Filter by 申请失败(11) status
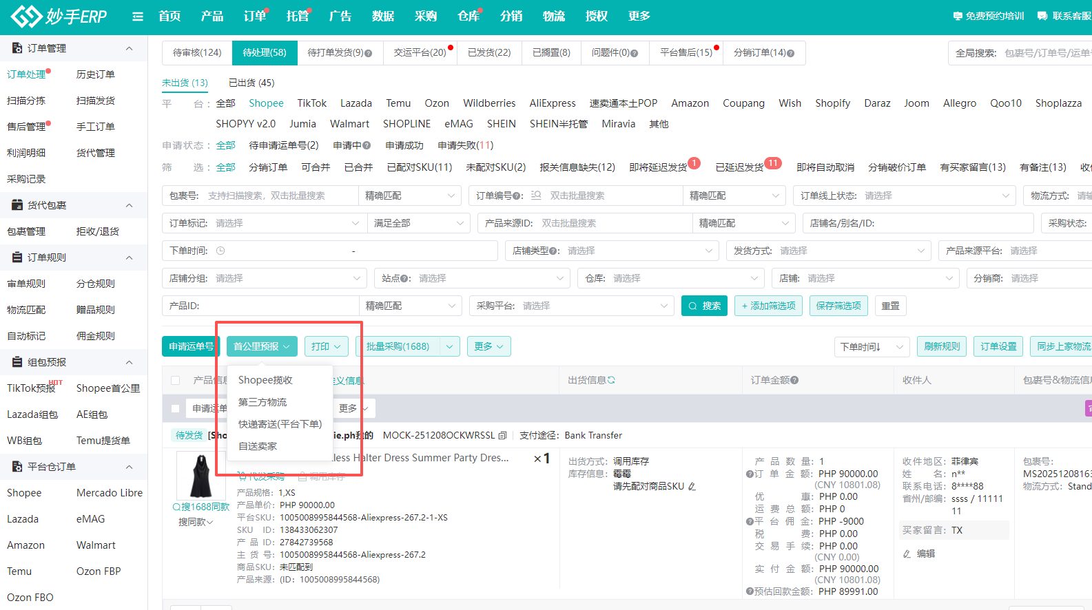The height and width of the screenshot is (610, 1092). click(x=466, y=145)
